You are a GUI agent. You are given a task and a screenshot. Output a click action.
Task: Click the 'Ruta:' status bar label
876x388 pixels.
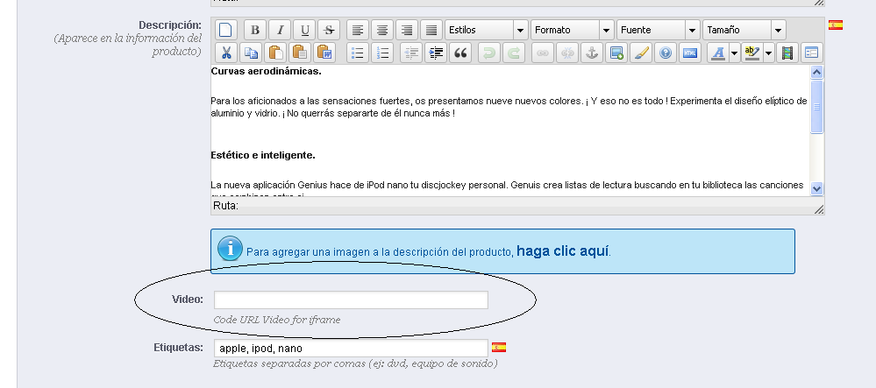pos(225,206)
